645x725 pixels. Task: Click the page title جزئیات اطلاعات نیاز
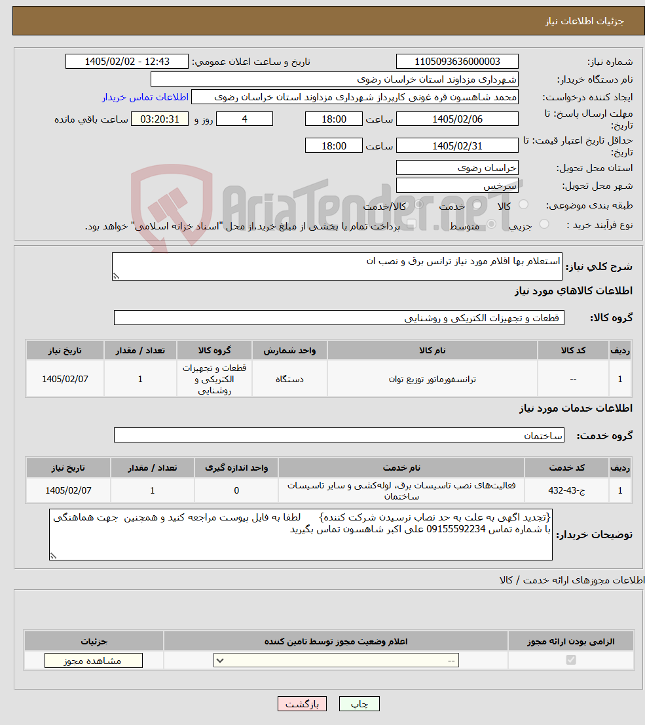[585, 21]
